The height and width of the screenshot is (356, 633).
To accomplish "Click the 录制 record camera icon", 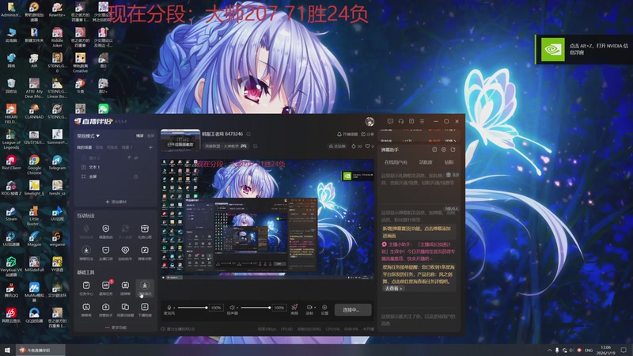I will 309,308.
